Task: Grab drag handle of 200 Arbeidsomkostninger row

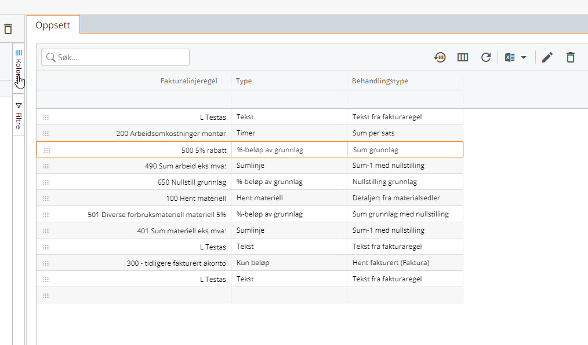Action: click(x=46, y=134)
